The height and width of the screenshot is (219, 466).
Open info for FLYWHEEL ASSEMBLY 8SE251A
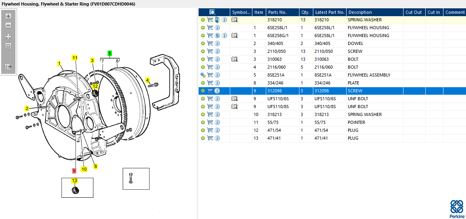click(x=217, y=75)
